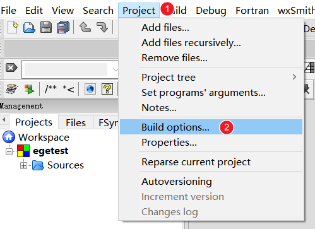This screenshot has height=229, width=315.
Task: Select the Sources folder label
Action: click(66, 165)
